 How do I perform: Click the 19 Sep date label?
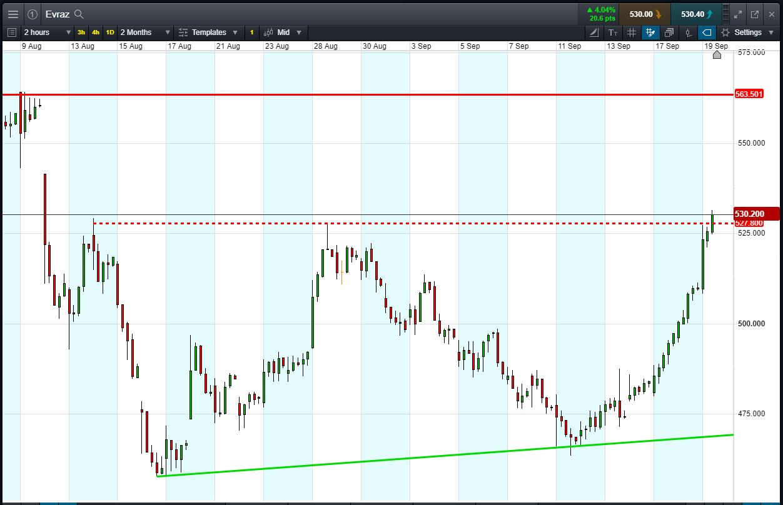coord(716,46)
